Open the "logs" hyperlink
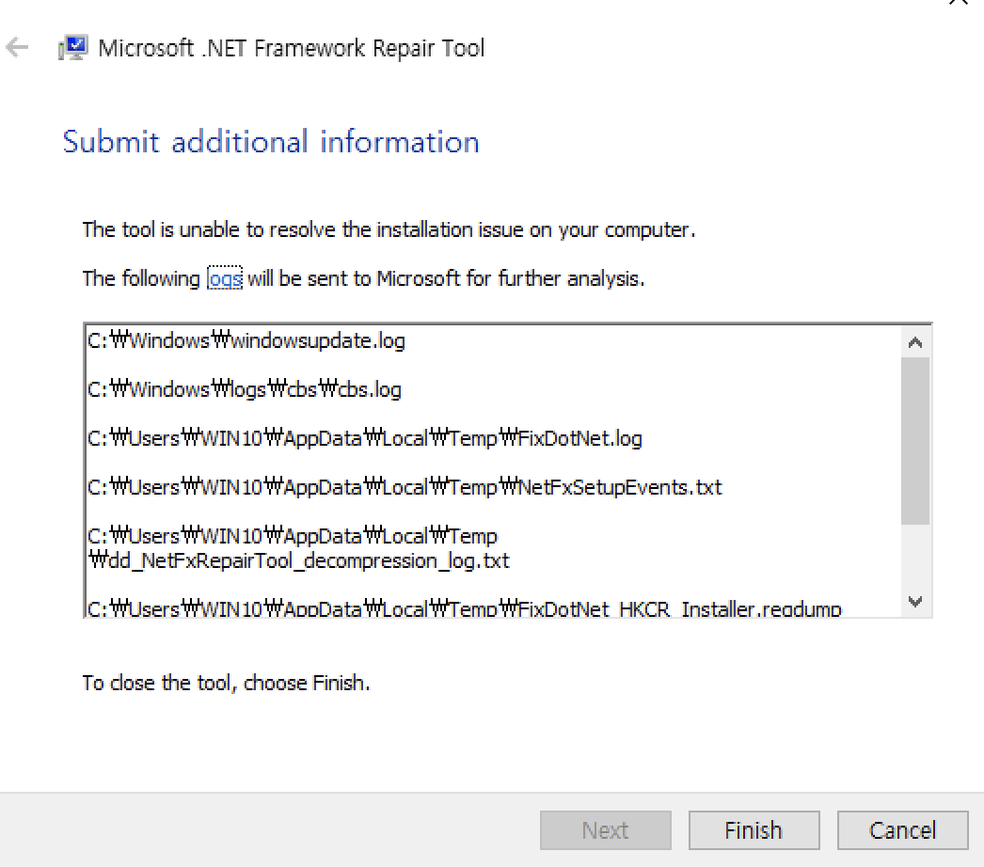This screenshot has height=867, width=984. 225,278
